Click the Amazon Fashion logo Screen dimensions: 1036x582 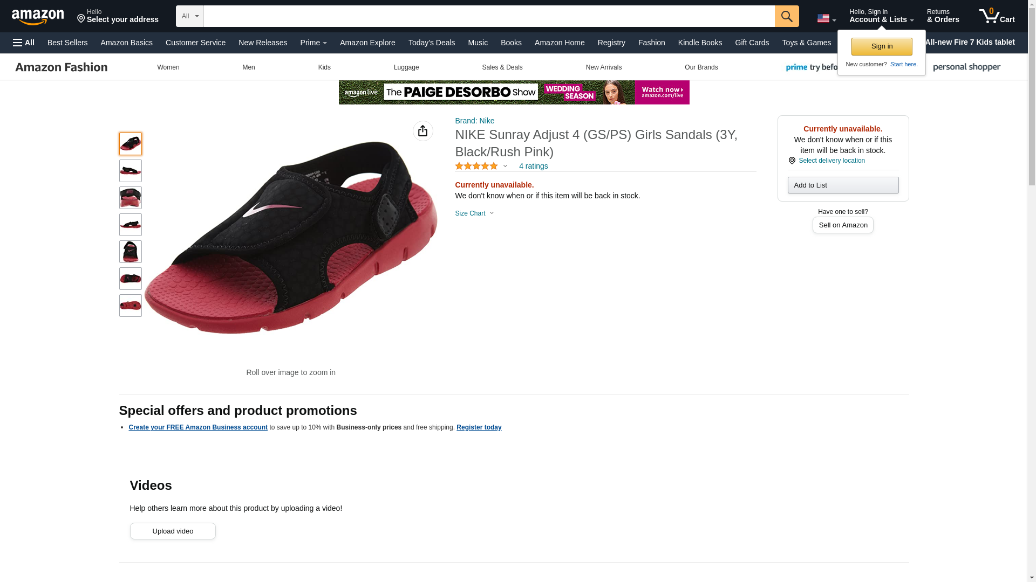click(61, 67)
